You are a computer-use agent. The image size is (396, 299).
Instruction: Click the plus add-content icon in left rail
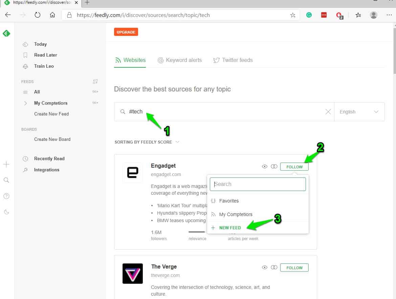pyautogui.click(x=6, y=164)
